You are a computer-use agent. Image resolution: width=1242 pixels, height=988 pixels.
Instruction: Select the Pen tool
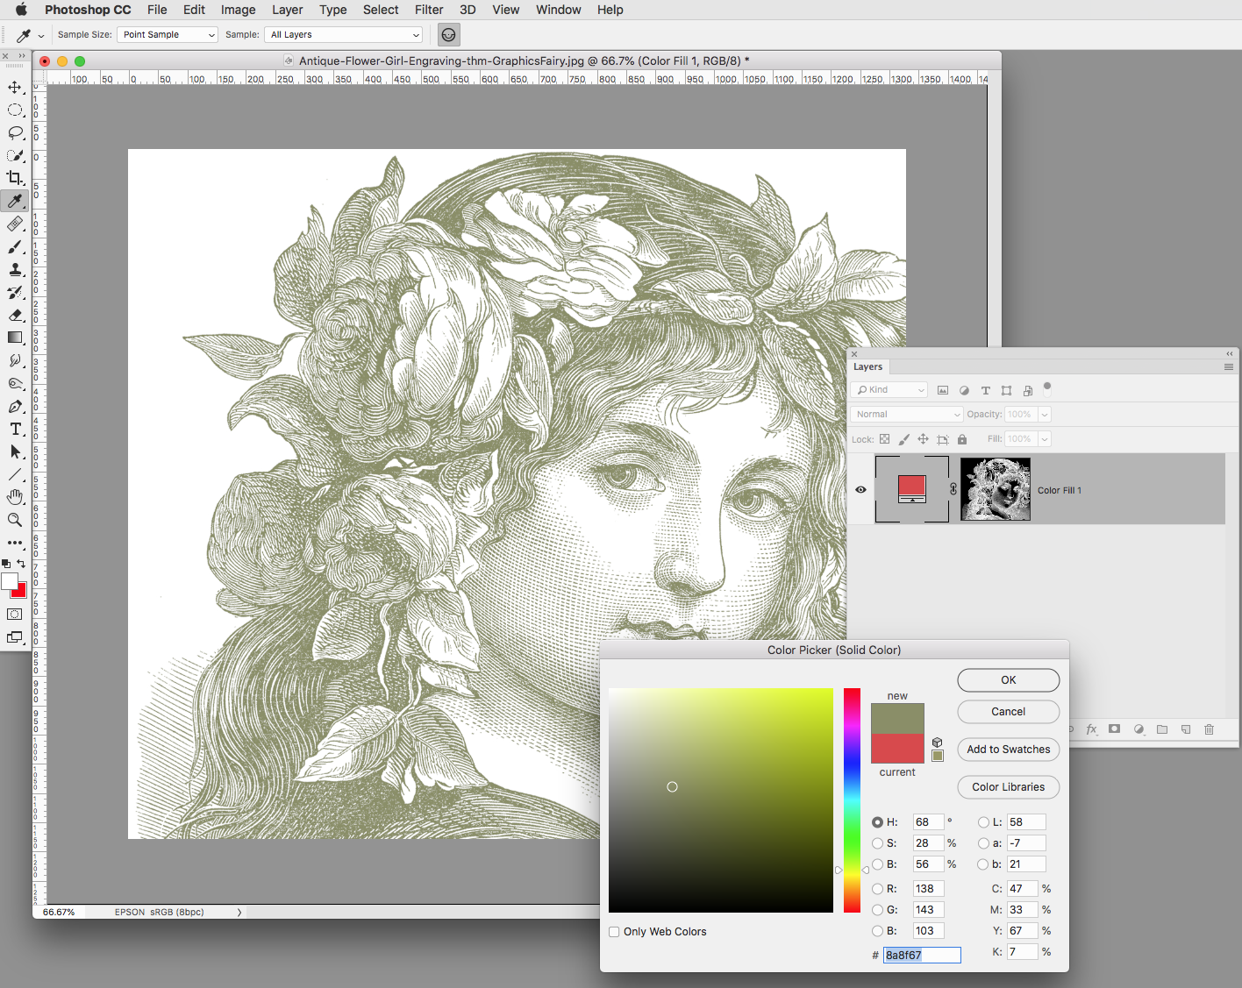(15, 407)
